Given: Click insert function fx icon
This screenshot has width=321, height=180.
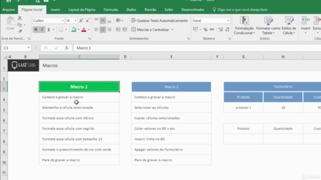Looking at the screenshot, I should pyautogui.click(x=67, y=48).
